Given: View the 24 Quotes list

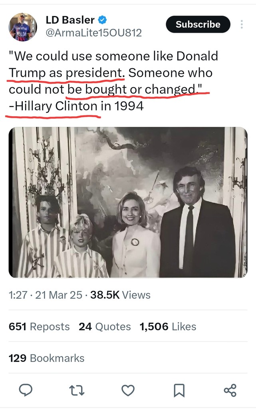Looking at the screenshot, I should pos(105,327).
